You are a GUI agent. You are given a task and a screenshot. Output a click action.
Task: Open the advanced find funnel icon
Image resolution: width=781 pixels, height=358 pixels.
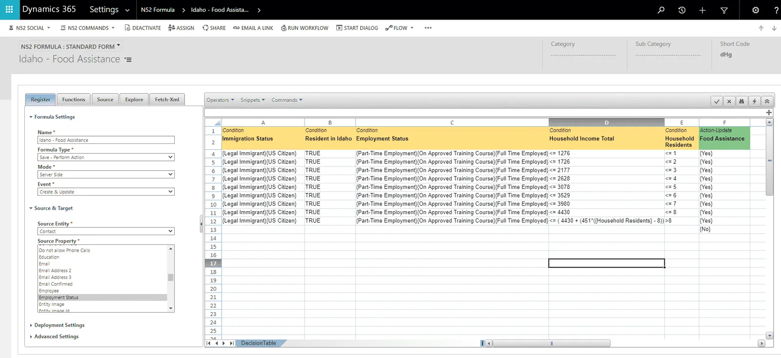click(x=724, y=10)
